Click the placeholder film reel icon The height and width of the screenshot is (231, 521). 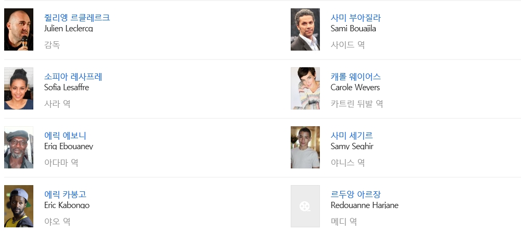pyautogui.click(x=305, y=206)
